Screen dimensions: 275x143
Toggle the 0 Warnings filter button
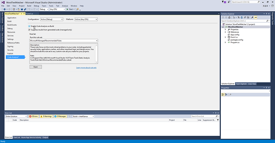[x=46, y=116]
